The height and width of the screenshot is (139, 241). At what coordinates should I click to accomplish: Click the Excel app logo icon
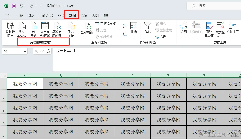[6, 6]
